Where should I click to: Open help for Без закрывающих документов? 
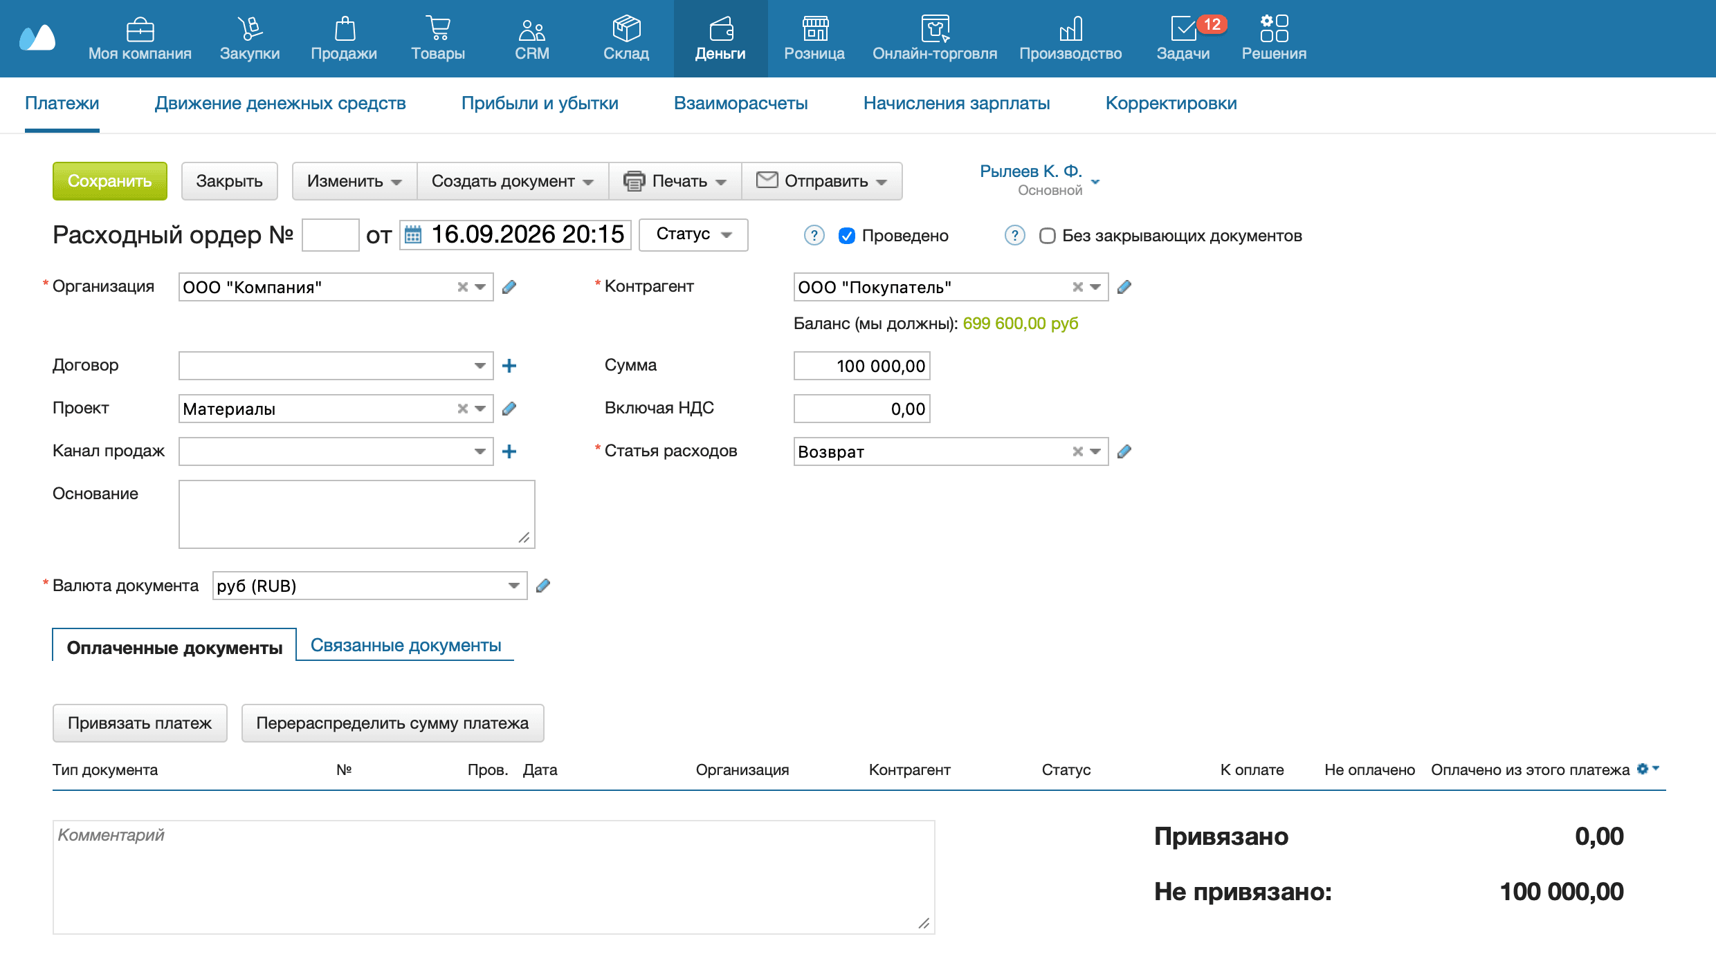pyautogui.click(x=1015, y=236)
